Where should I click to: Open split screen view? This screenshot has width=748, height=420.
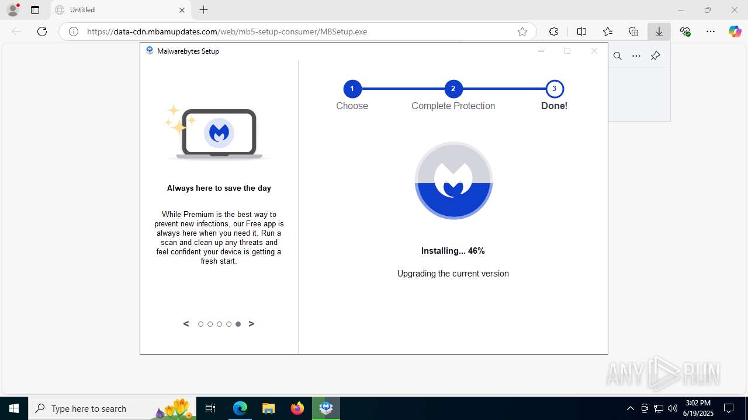pyautogui.click(x=581, y=32)
